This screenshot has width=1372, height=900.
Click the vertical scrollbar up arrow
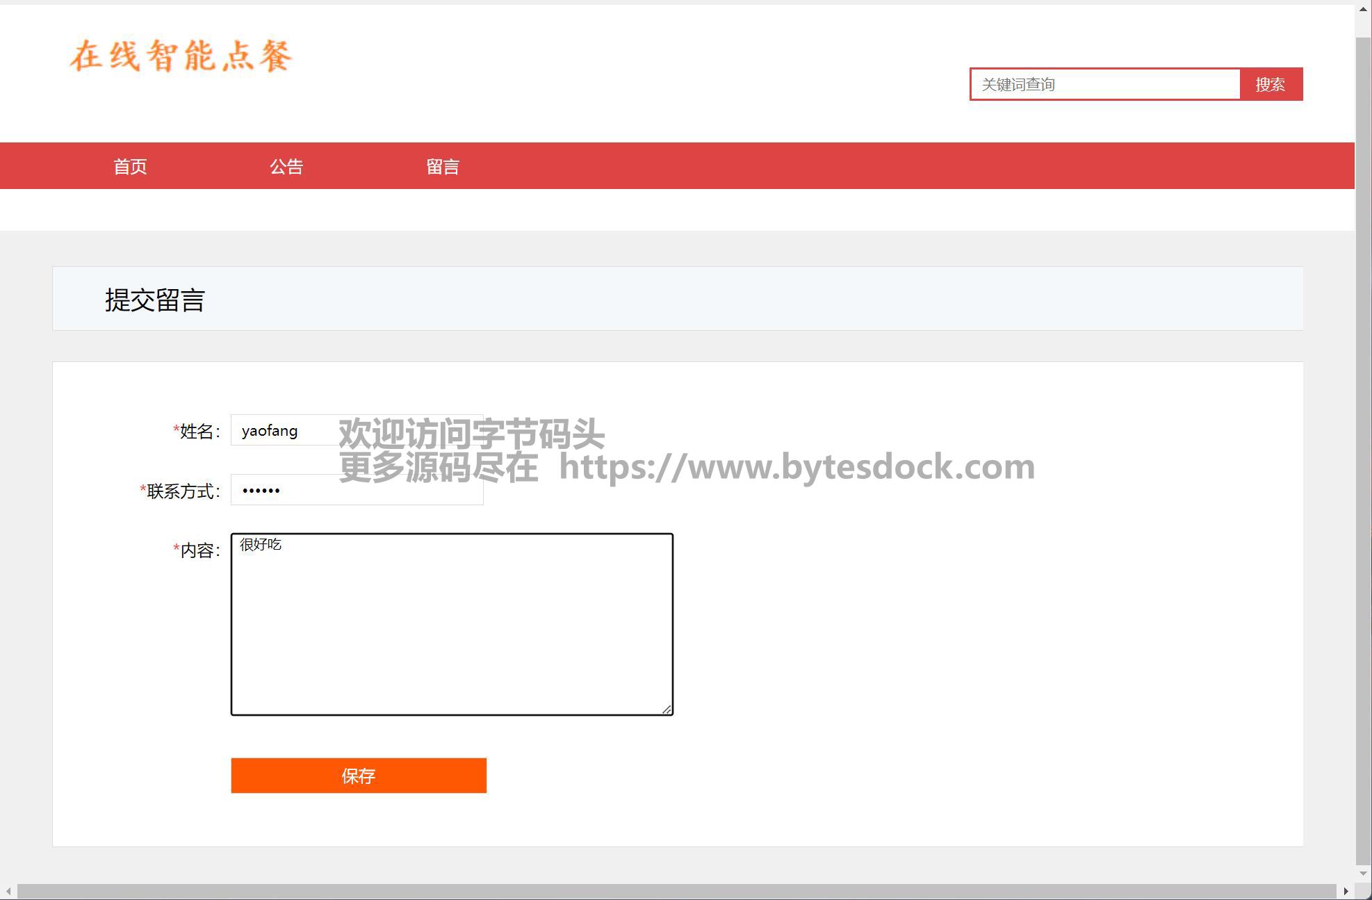1363,9
